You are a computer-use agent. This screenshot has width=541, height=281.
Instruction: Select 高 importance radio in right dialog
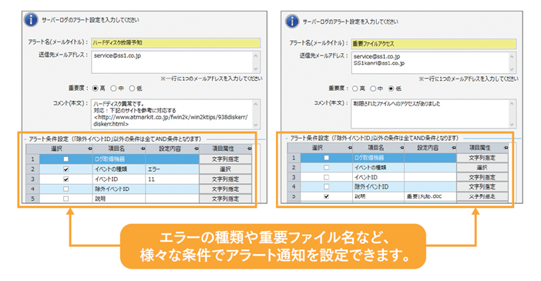(x=355, y=89)
